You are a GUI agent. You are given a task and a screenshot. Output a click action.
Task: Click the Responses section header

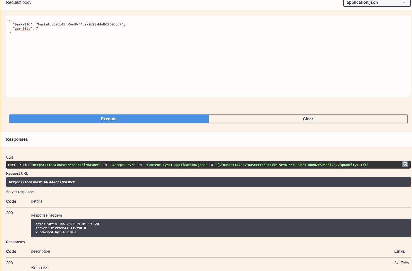[x=17, y=139]
